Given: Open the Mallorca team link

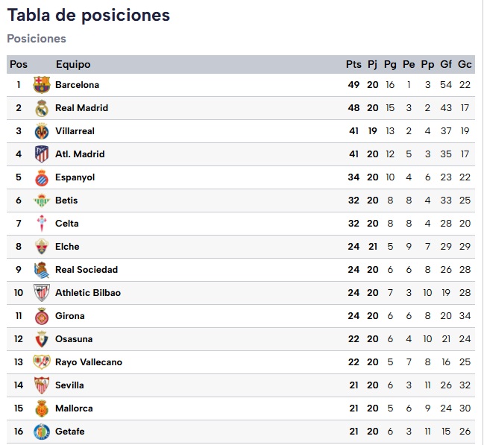Looking at the screenshot, I should 74,408.
